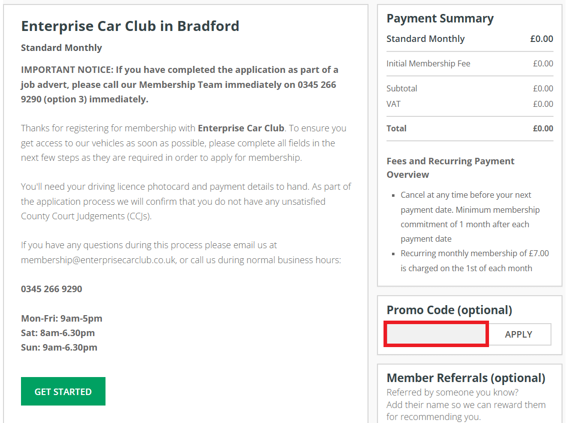Open the membership@enterprisecarclub.co.uk email link
Viewport: 566px width, 423px height.
[x=98, y=260]
